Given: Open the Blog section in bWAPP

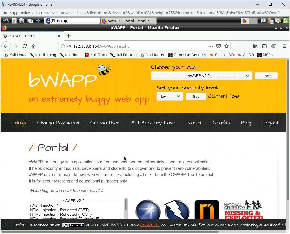Looking at the screenshot, I should [x=246, y=123].
